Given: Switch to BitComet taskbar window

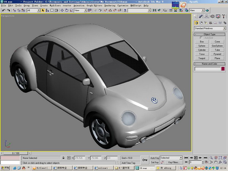Looking at the screenshot, I should [41, 168].
